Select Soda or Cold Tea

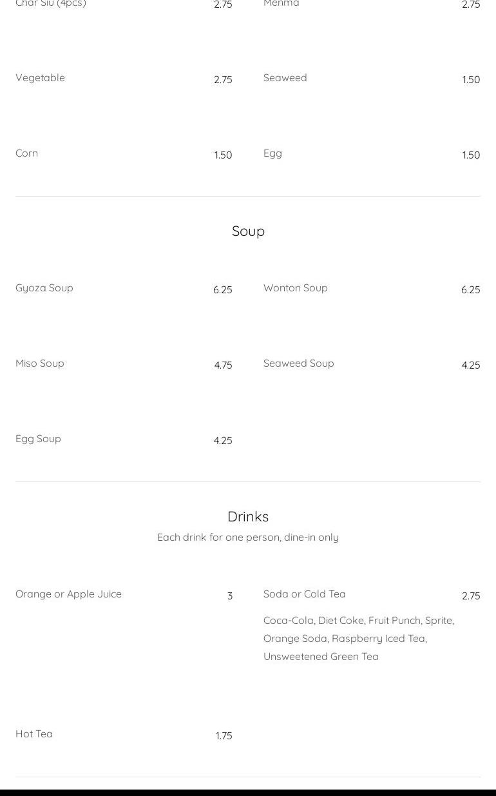[x=304, y=594]
